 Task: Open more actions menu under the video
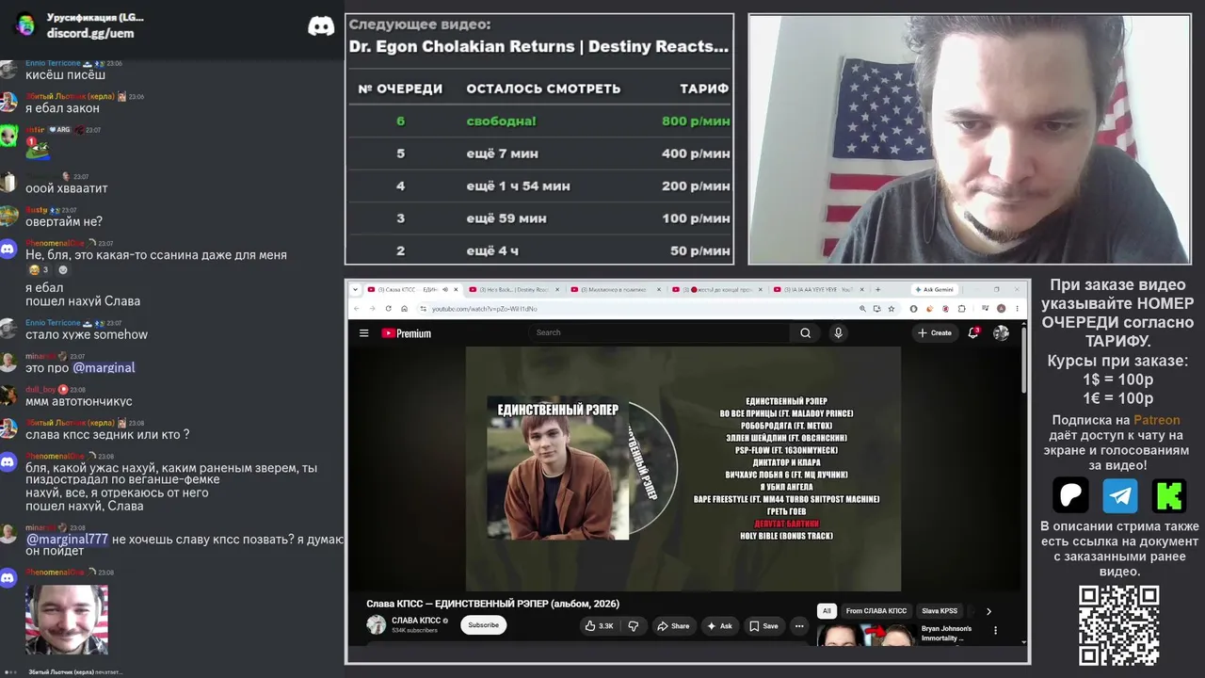[x=799, y=625]
